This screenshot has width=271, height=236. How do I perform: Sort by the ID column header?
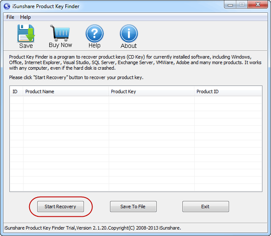(x=15, y=91)
